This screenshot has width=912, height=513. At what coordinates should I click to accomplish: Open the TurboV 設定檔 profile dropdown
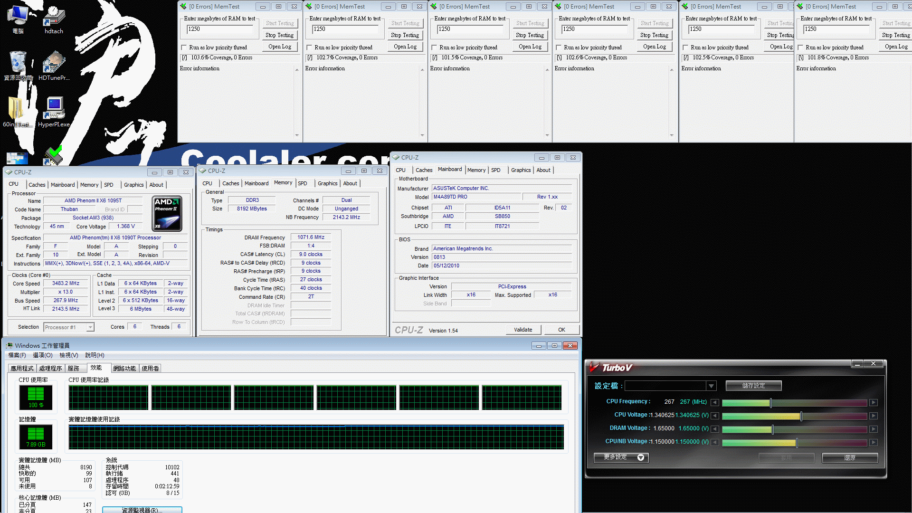711,386
